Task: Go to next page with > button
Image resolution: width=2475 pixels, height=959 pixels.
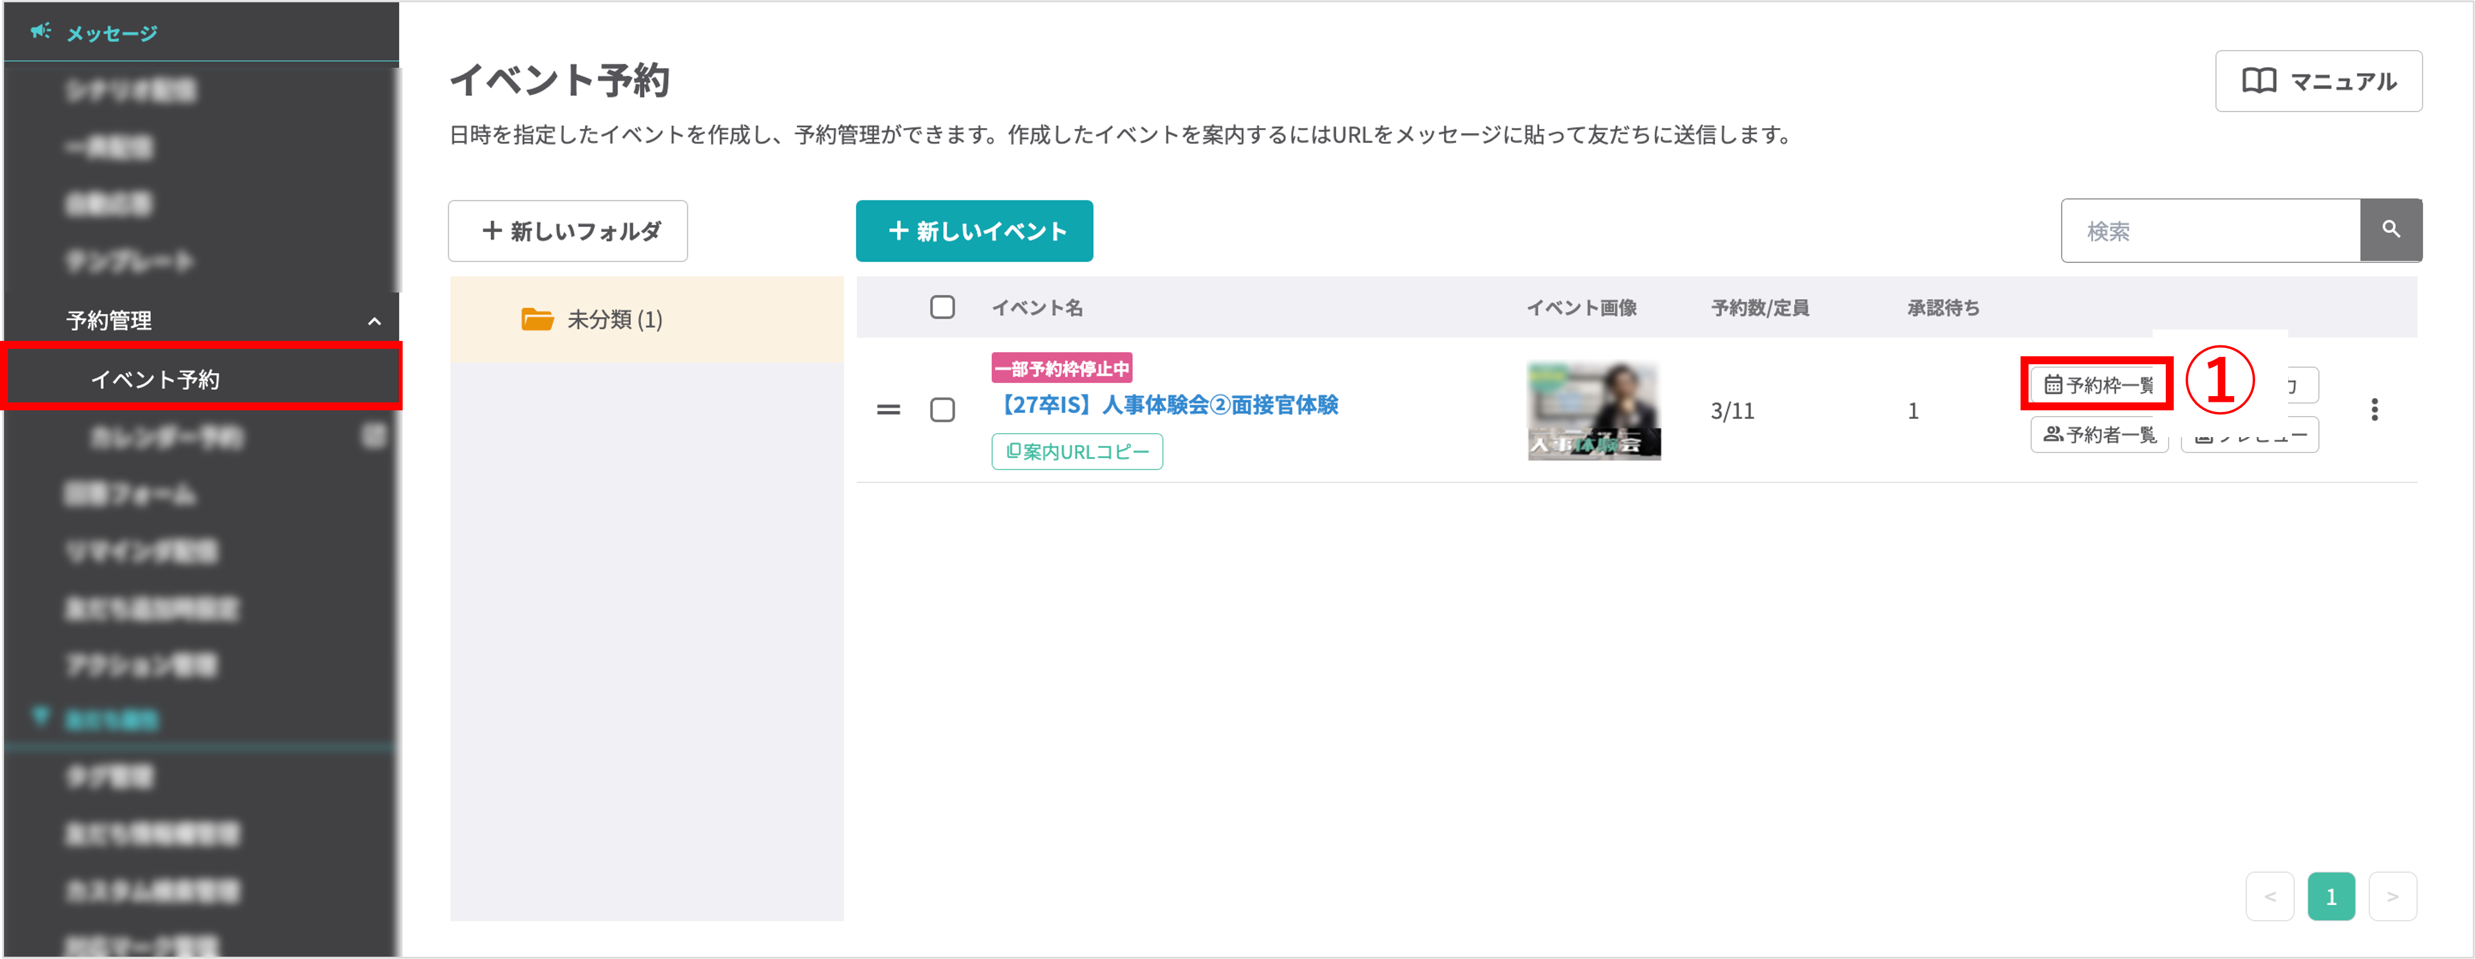Action: pos(2392,896)
